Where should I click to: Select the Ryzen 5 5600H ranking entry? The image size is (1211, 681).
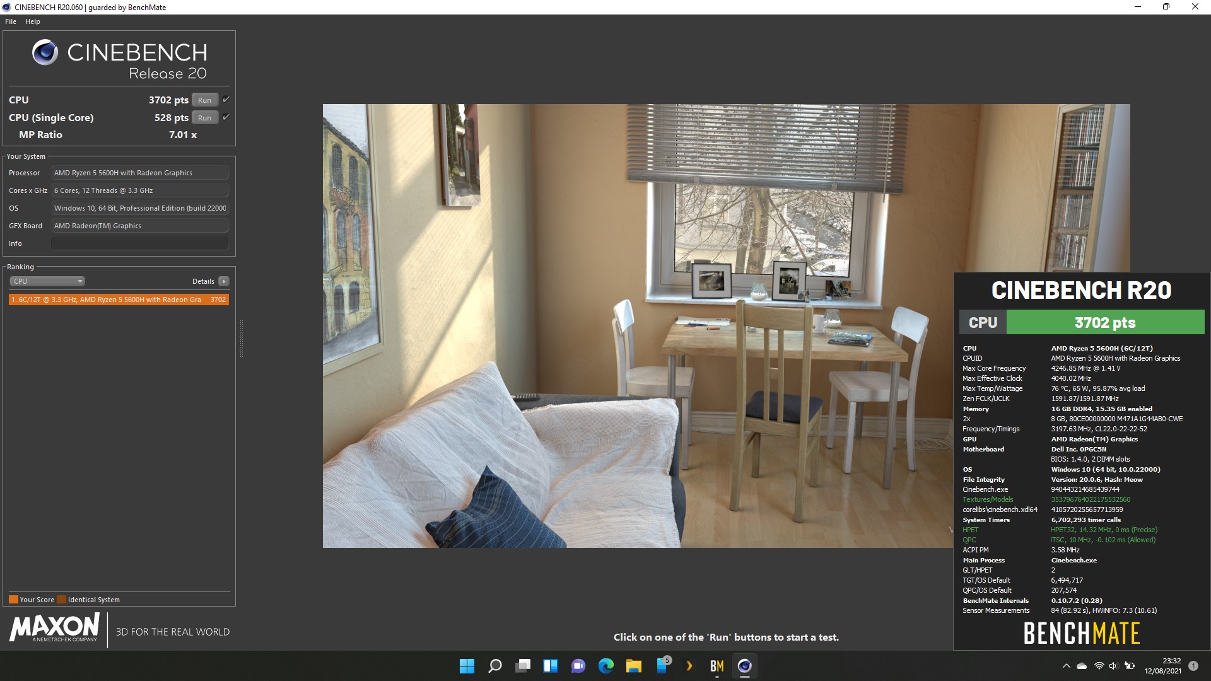click(119, 300)
